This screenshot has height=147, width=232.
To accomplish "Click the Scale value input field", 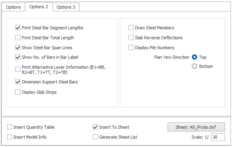I will [218, 137].
